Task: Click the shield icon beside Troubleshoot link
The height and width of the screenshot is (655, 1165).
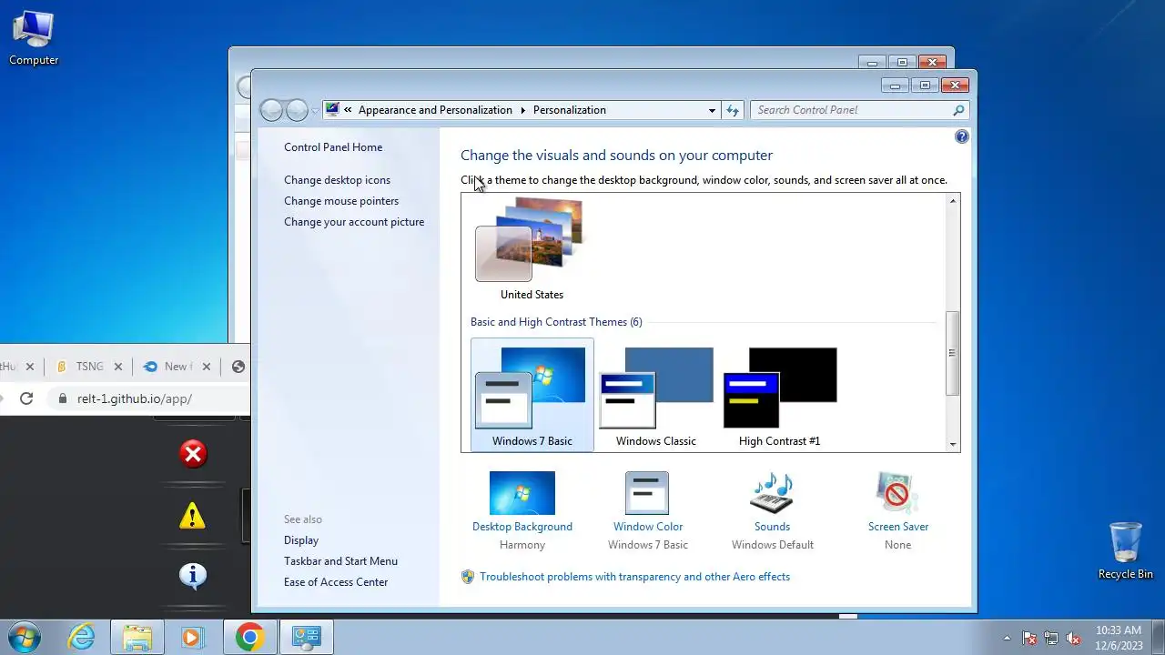Action: coord(468,577)
